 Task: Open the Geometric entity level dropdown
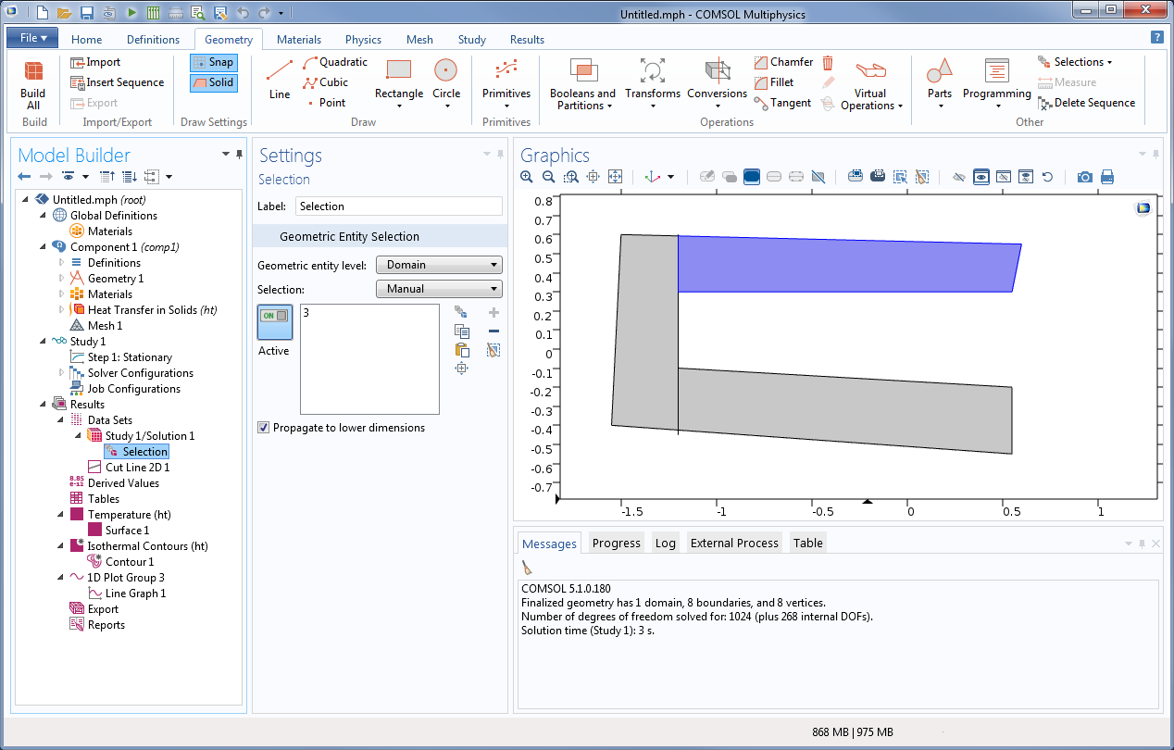point(439,265)
